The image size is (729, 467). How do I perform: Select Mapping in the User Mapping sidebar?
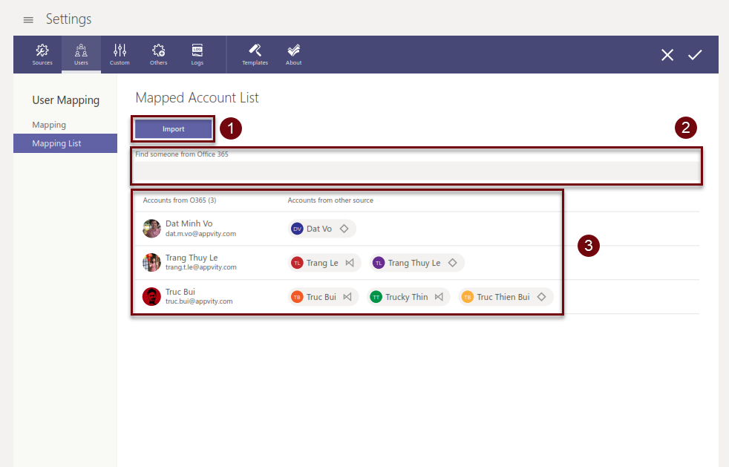point(49,125)
